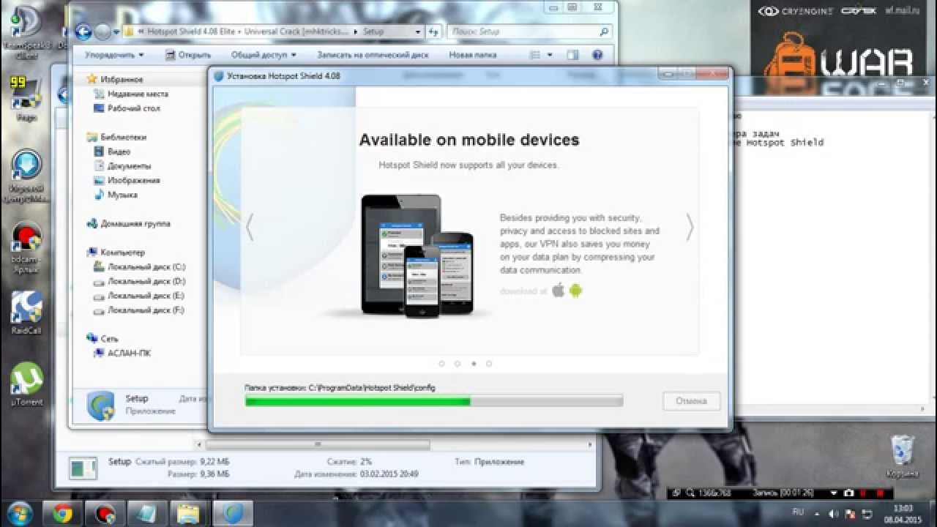Open the Документы library
Image resolution: width=937 pixels, height=527 pixels.
coord(123,166)
